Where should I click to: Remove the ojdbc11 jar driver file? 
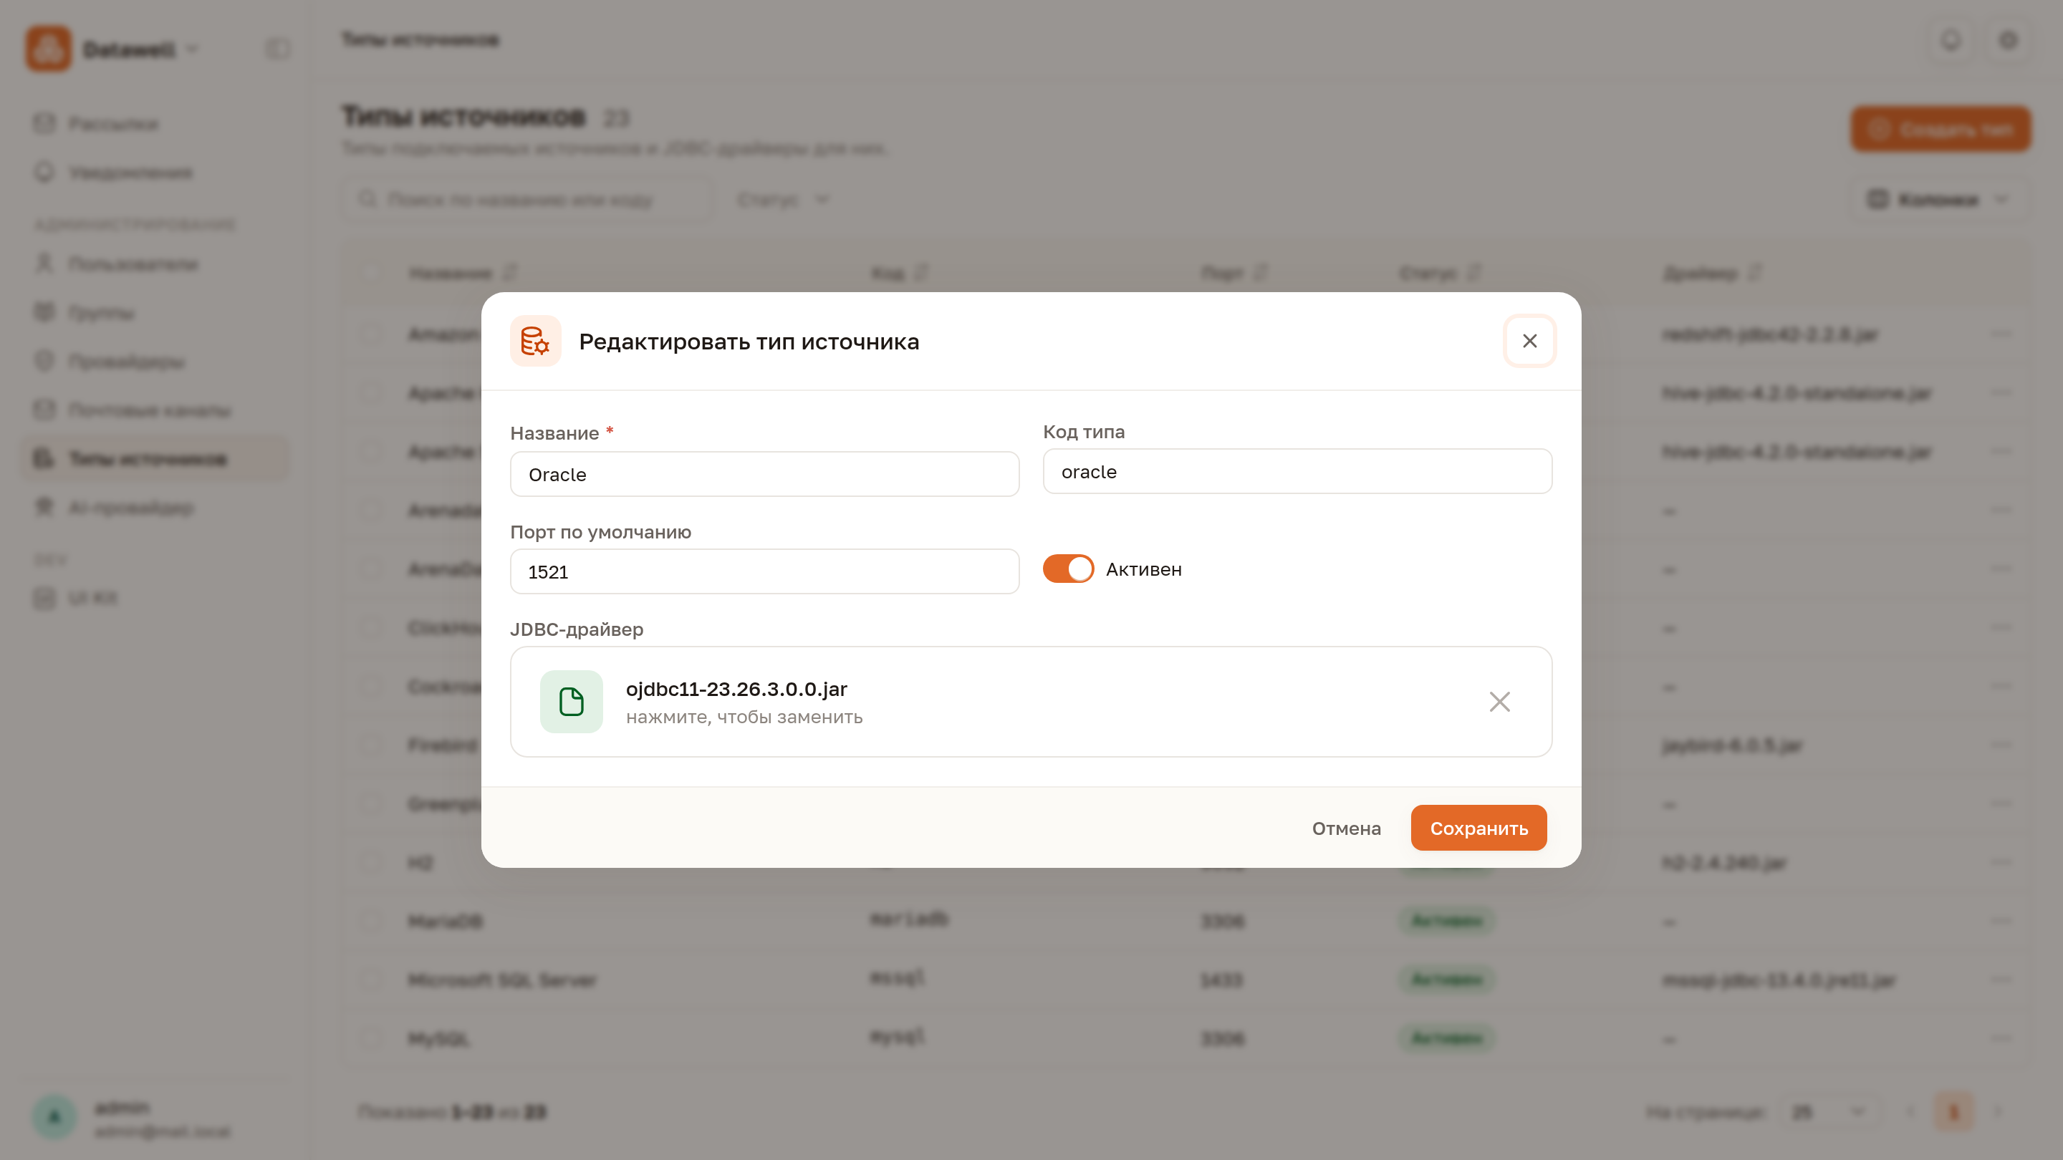tap(1499, 702)
